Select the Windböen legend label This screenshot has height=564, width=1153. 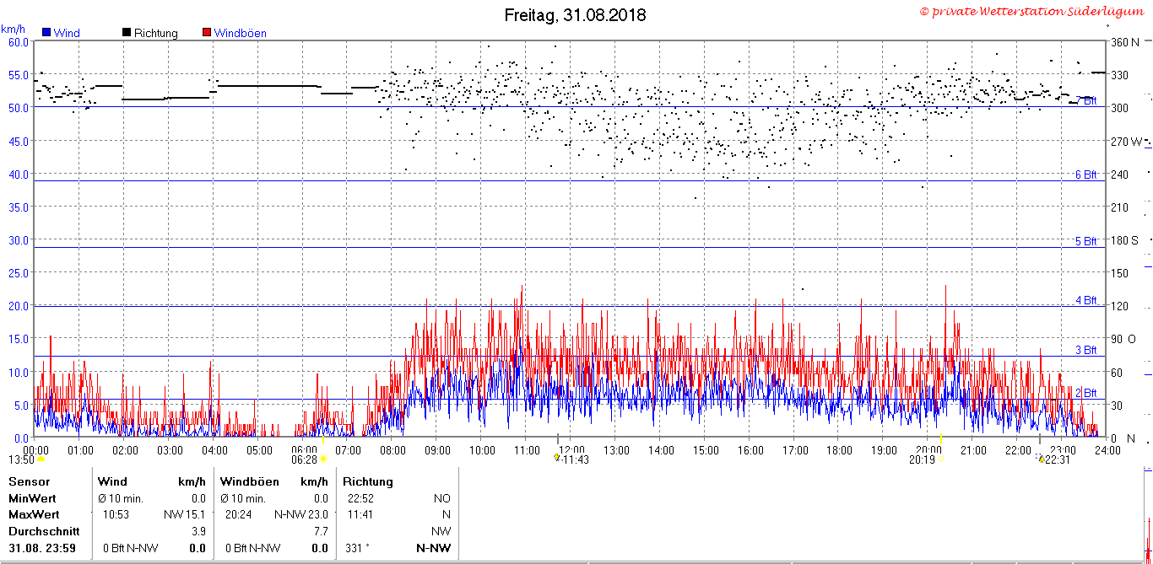(241, 34)
